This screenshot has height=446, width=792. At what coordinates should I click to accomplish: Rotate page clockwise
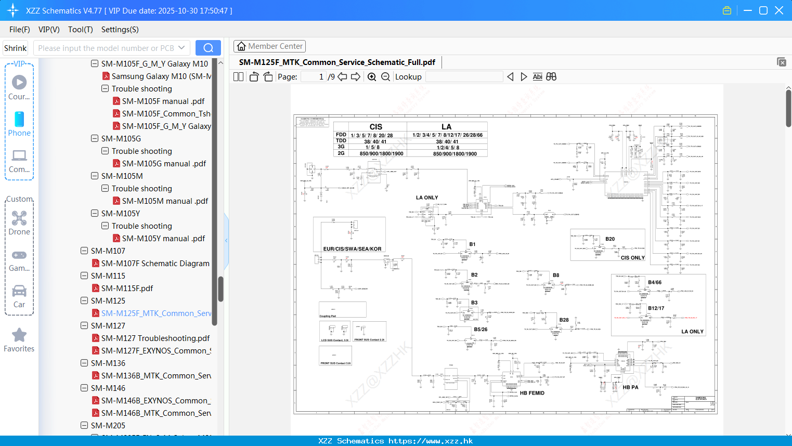pyautogui.click(x=268, y=76)
